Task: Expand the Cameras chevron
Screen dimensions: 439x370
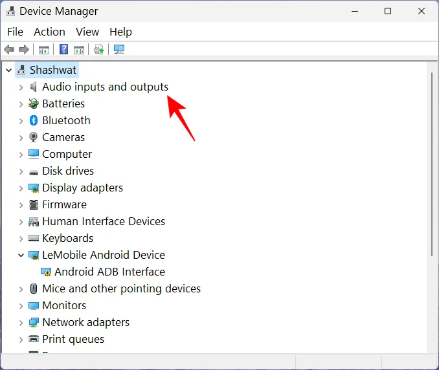Action: [x=21, y=138]
